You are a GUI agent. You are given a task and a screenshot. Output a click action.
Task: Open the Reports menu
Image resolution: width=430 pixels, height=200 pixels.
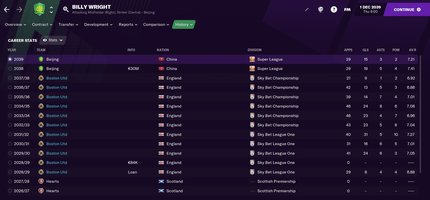pos(128,25)
